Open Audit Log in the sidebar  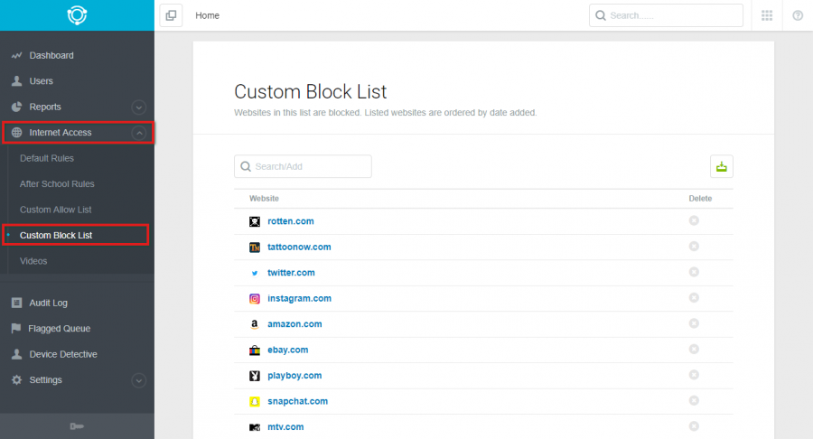tap(48, 303)
